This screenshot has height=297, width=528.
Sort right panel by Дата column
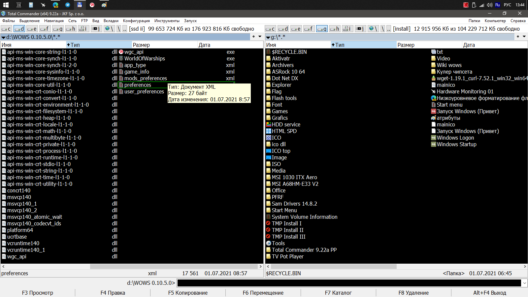pyautogui.click(x=495, y=45)
